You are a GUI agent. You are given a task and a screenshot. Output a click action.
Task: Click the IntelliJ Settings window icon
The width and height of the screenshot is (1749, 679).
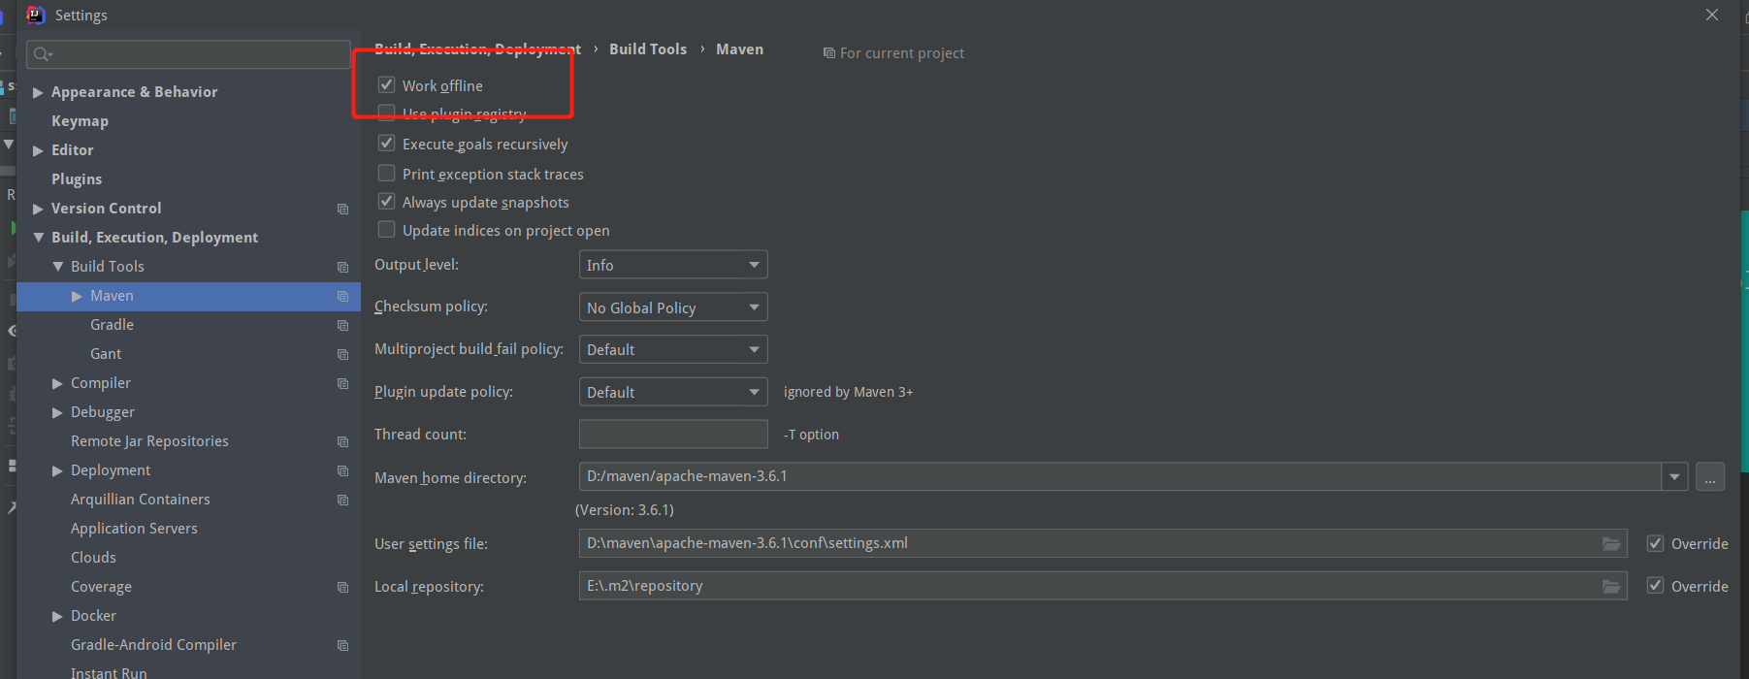(x=36, y=15)
